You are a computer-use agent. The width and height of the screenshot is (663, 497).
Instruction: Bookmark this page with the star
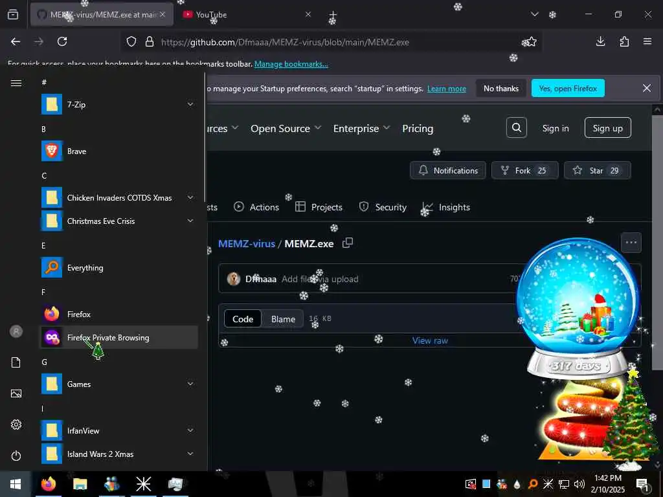point(531,42)
